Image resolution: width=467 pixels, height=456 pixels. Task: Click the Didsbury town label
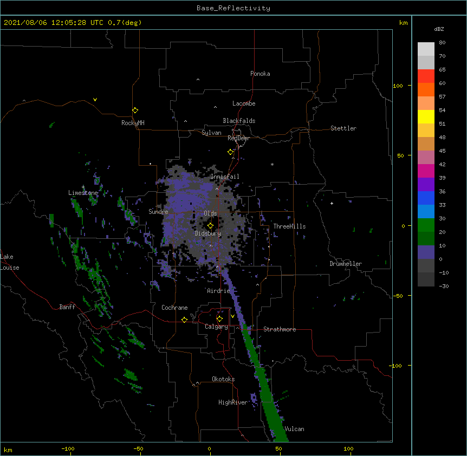coord(208,233)
